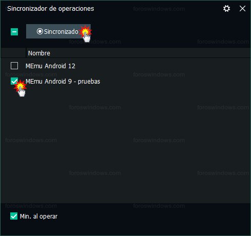
Task: Check the MEmu Android 12 checkbox
Action: 14,66
